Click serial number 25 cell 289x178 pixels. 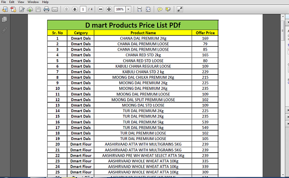57,172
